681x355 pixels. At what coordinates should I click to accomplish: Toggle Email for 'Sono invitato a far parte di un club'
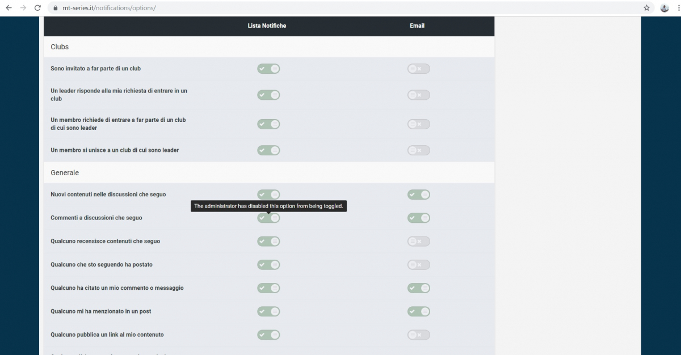(419, 69)
